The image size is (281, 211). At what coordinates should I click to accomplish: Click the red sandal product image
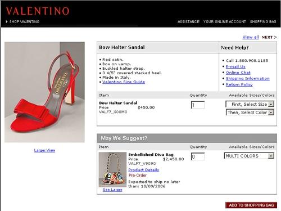44,92
